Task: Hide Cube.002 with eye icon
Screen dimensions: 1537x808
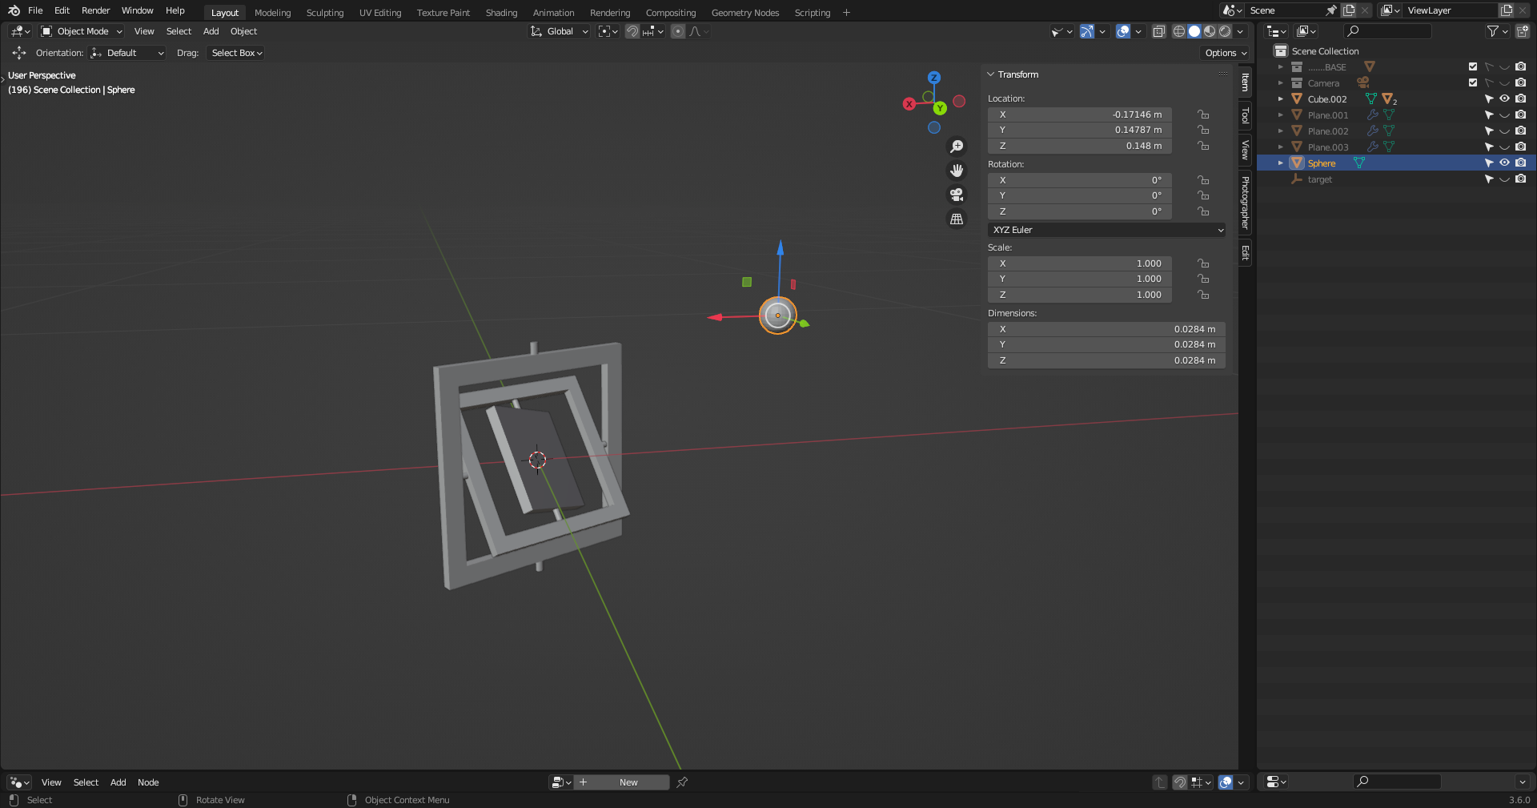Action: click(1504, 98)
